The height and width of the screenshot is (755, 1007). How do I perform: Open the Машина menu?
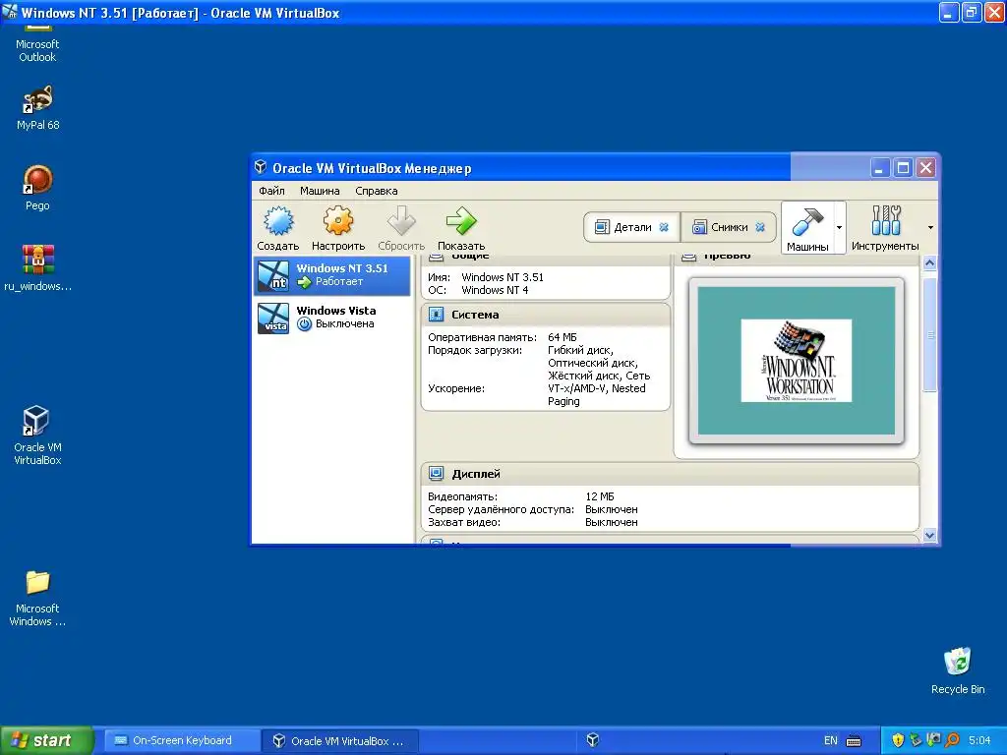tap(320, 191)
